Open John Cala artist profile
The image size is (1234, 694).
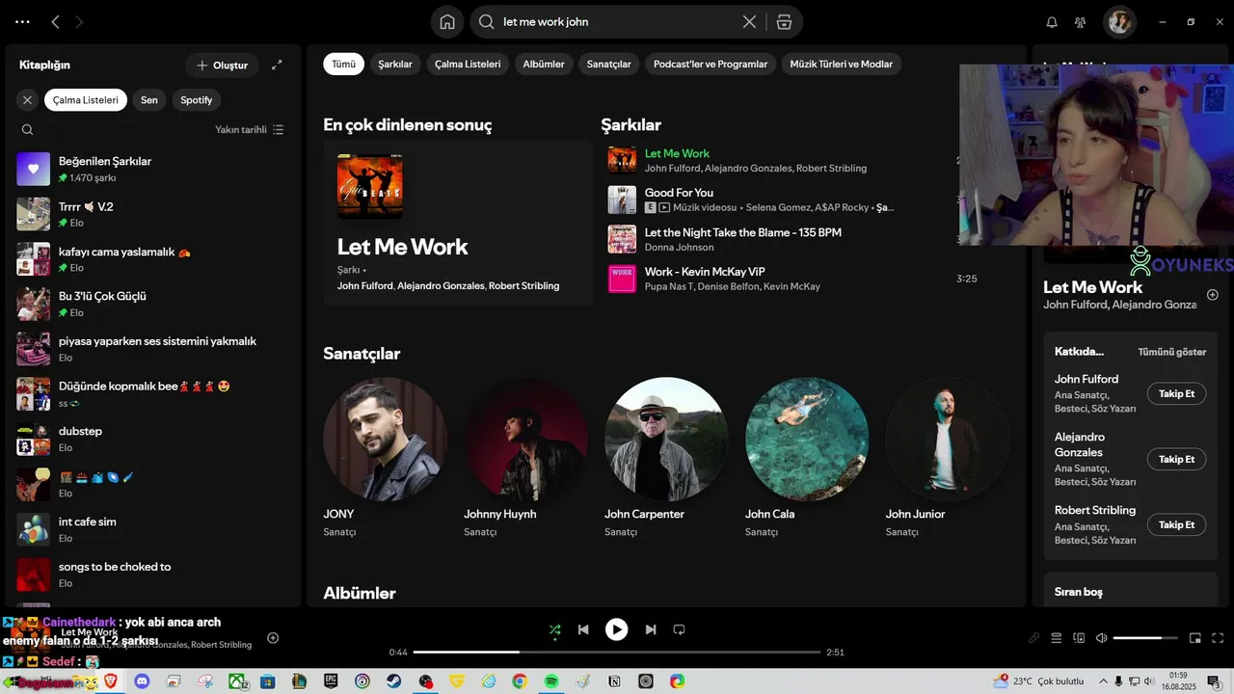[807, 458]
